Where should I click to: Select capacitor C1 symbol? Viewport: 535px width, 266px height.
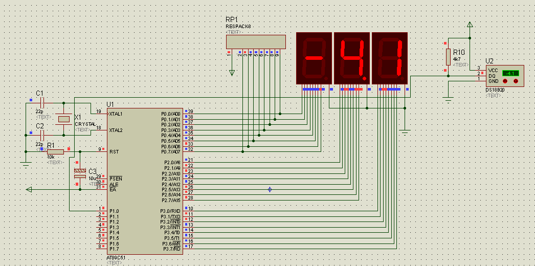pyautogui.click(x=42, y=102)
